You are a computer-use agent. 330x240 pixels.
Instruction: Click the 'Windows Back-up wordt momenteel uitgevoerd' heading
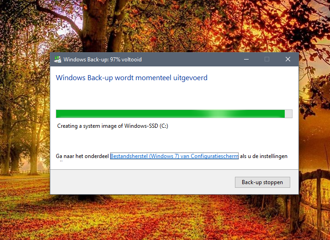click(132, 78)
